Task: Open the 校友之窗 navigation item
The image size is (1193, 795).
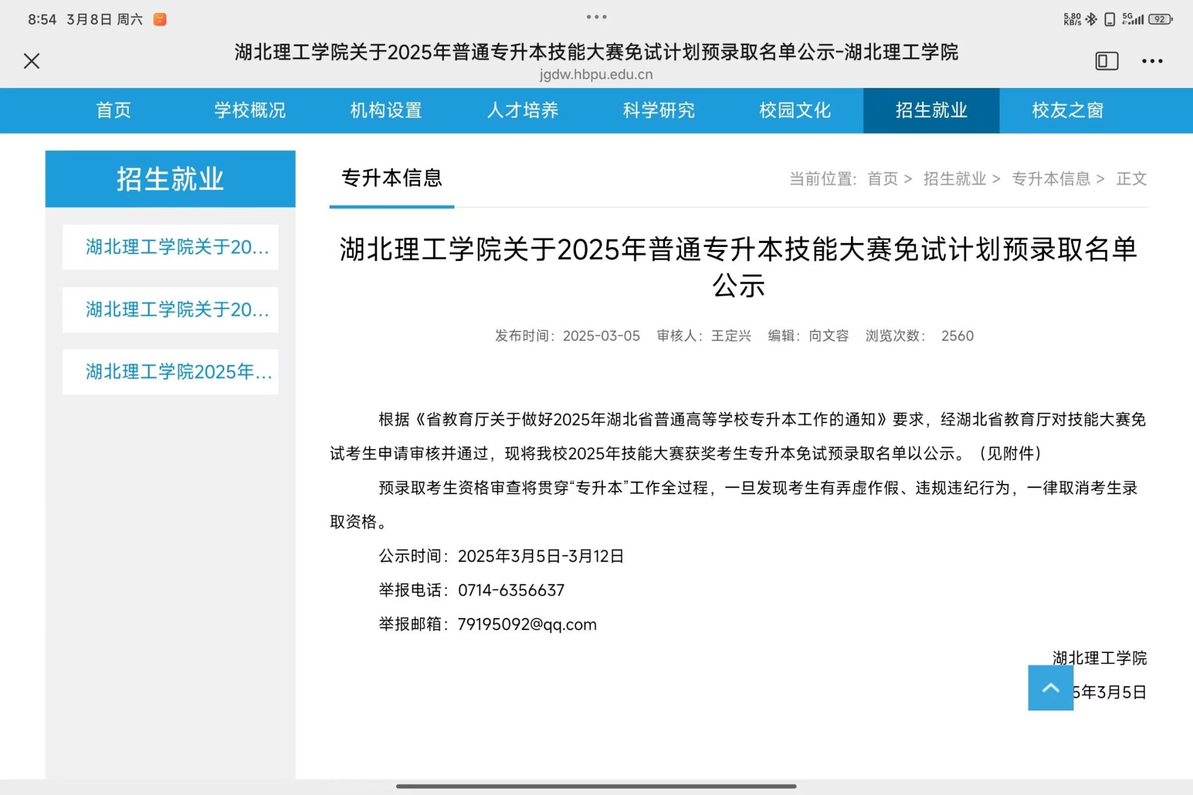Action: click(x=1067, y=110)
